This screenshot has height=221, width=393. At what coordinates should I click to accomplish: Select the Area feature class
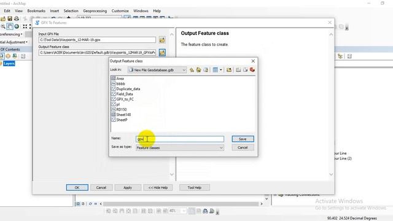[117, 79]
